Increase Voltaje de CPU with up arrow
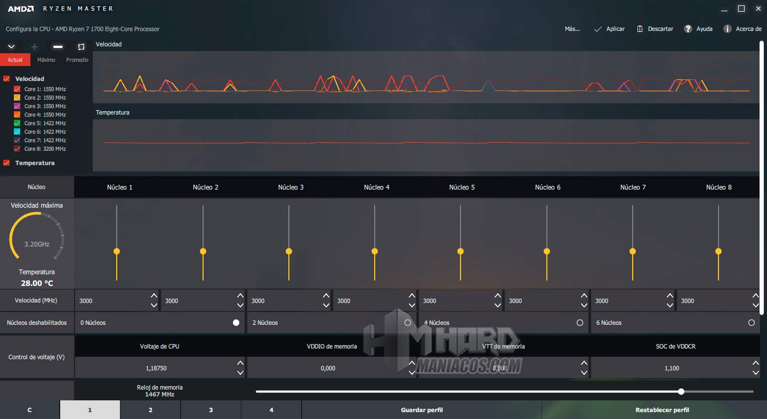767x419 pixels. (240, 363)
